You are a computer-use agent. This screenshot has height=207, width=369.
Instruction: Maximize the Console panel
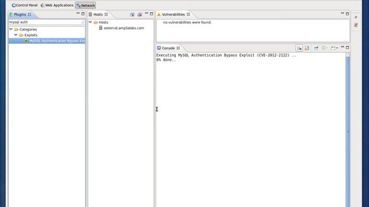tap(347, 47)
